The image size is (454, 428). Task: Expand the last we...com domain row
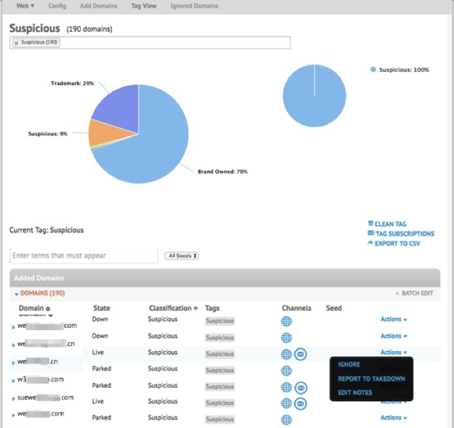point(13,415)
